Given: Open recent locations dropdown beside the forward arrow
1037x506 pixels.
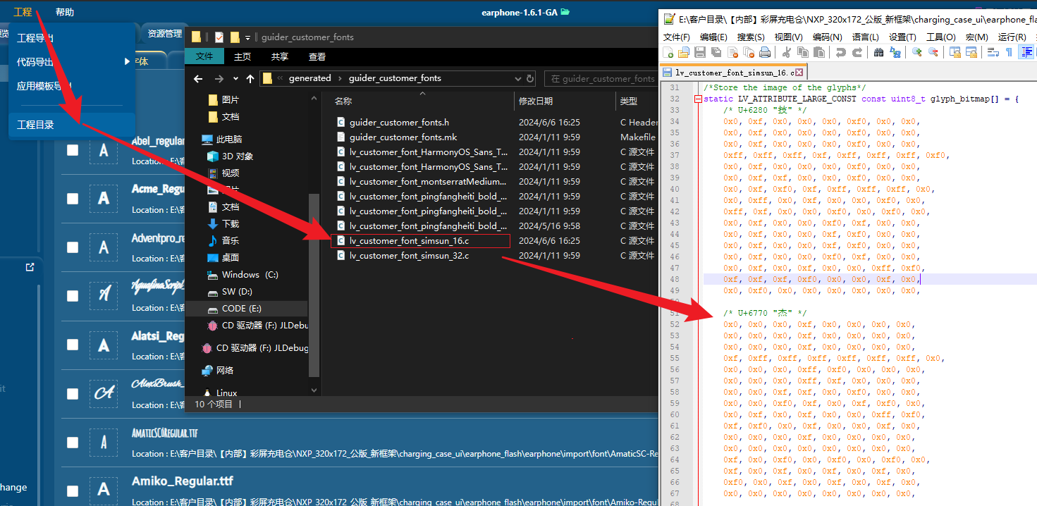Looking at the screenshot, I should (236, 79).
